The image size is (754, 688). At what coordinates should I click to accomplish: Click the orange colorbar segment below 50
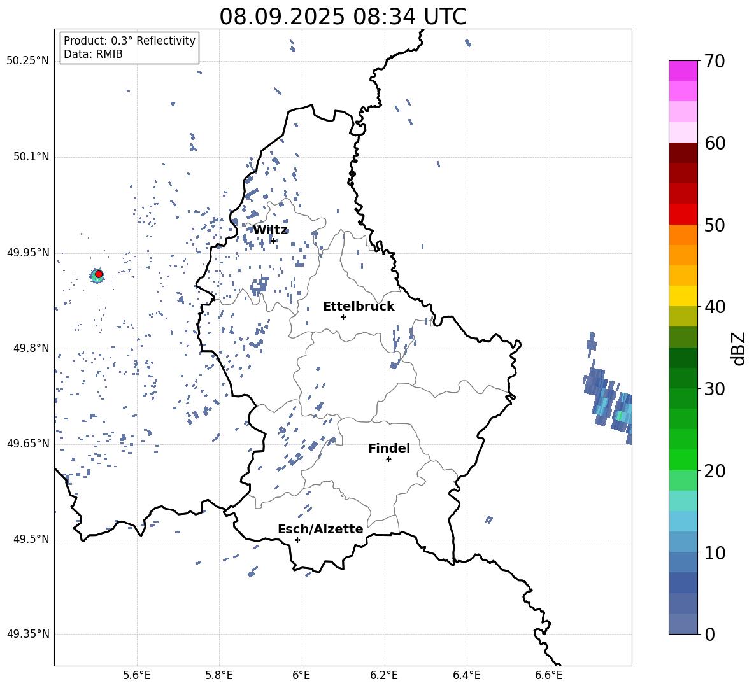click(683, 235)
